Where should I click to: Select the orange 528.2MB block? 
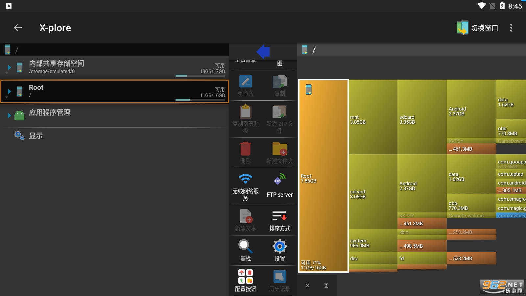pos(471,258)
